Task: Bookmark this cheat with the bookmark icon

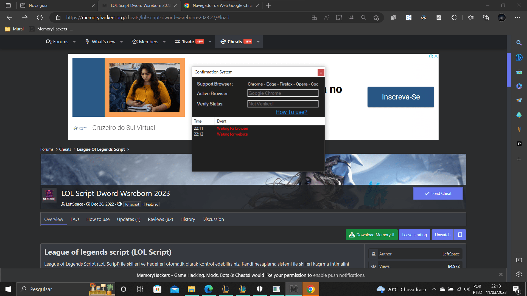Action: click(460, 235)
